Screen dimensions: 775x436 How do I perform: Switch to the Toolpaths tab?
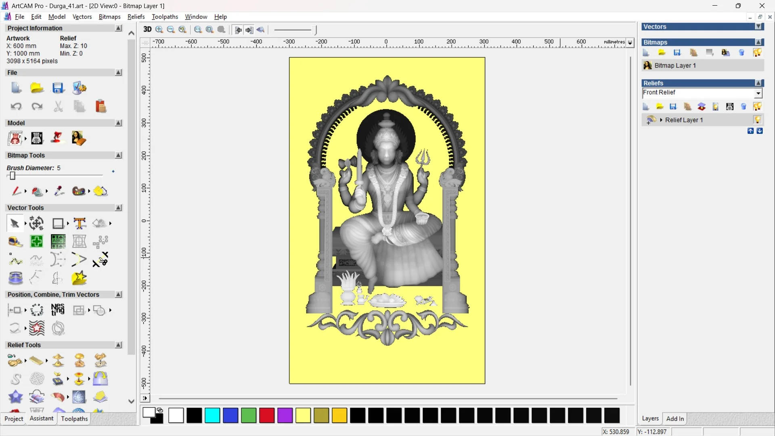pos(74,419)
